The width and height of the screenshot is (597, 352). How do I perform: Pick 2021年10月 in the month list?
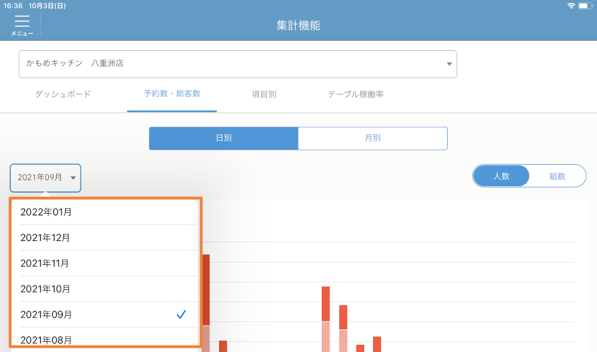[x=104, y=289]
